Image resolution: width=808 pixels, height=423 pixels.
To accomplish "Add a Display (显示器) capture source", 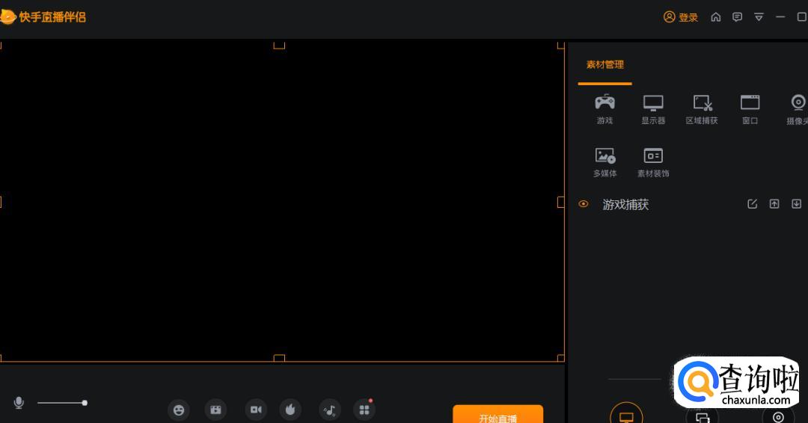I will click(x=653, y=109).
